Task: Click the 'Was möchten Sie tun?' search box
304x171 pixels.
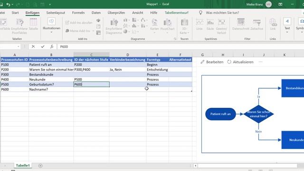Action: tap(222, 13)
